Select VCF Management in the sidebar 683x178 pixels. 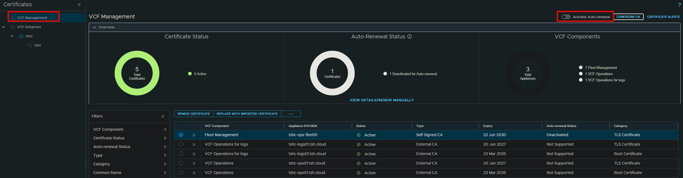point(32,18)
